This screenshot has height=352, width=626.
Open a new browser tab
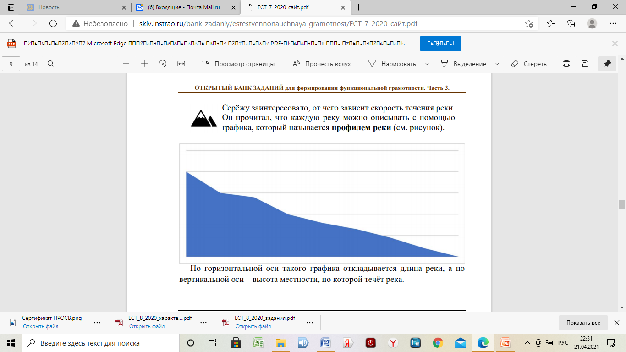pos(358,7)
